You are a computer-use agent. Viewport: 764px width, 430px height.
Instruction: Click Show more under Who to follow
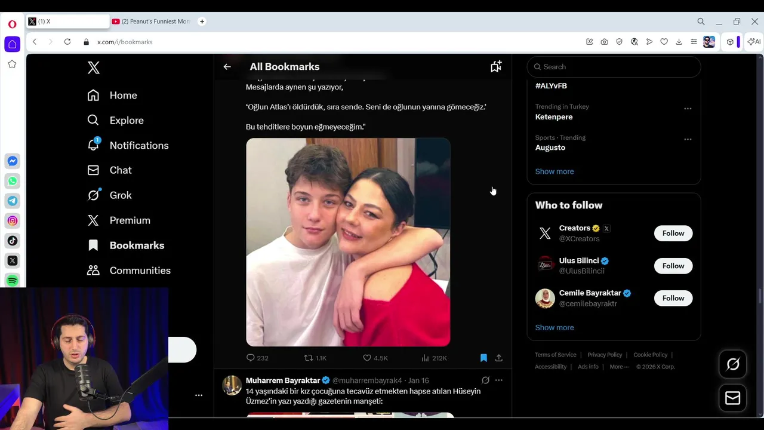click(554, 327)
